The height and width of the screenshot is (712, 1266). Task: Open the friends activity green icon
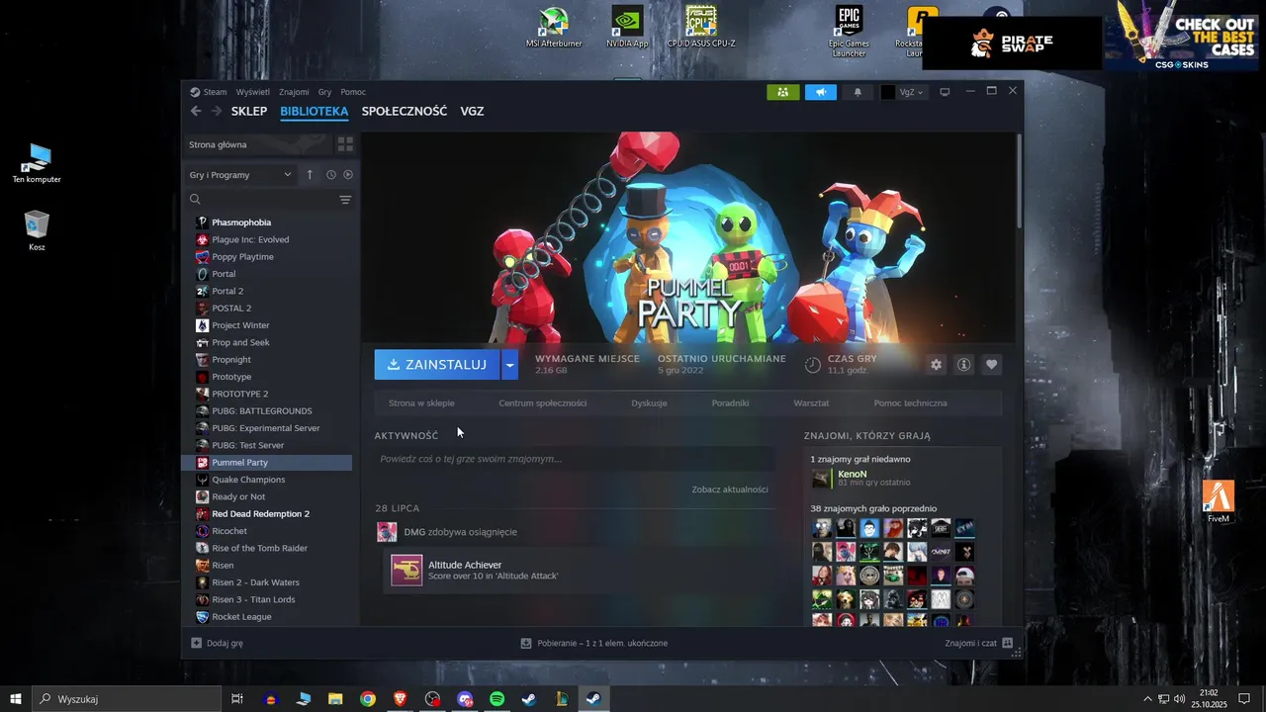pos(782,92)
